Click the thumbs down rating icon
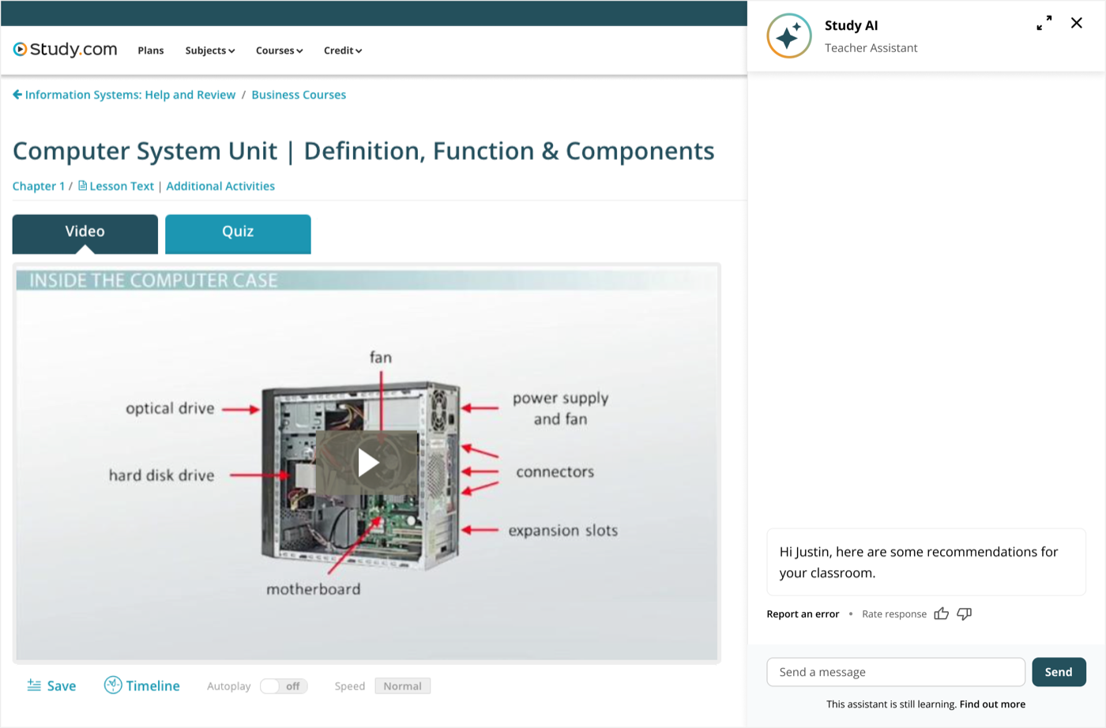 (965, 614)
